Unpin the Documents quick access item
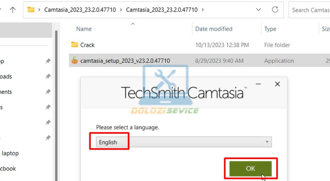 point(48,92)
